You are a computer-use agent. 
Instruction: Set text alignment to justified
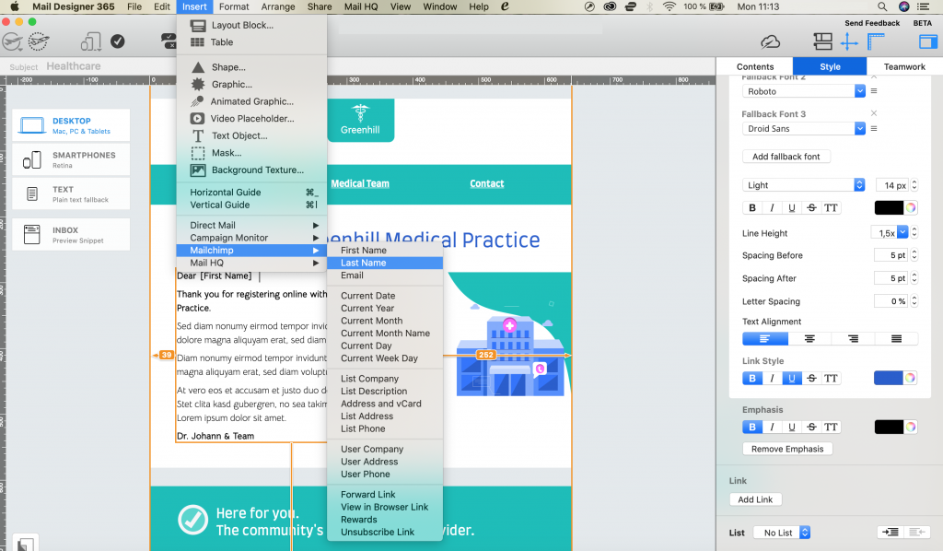pyautogui.click(x=896, y=339)
